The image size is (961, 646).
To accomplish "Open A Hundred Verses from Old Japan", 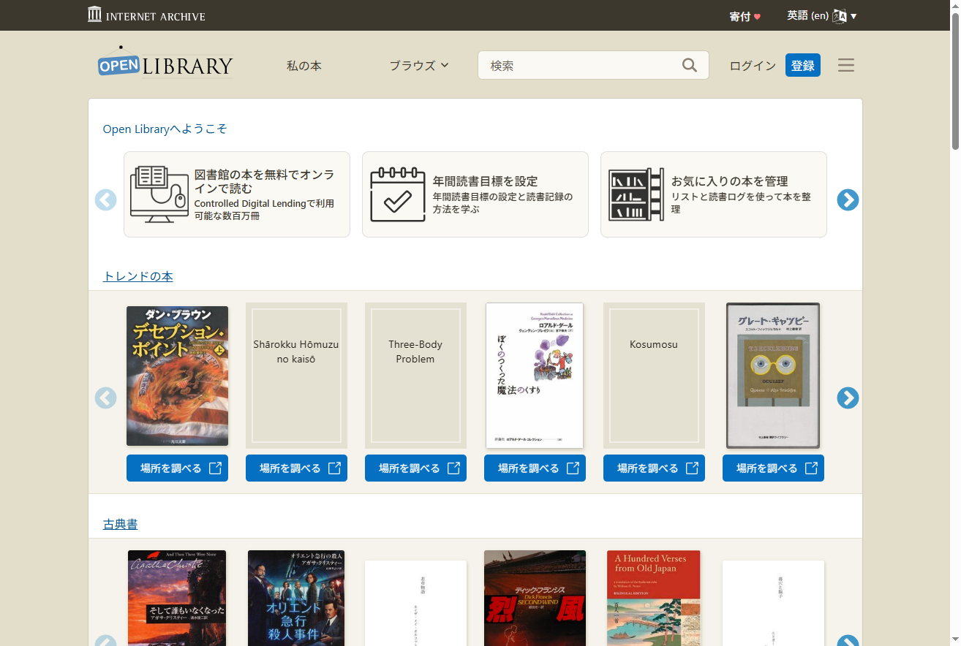I will tap(654, 598).
